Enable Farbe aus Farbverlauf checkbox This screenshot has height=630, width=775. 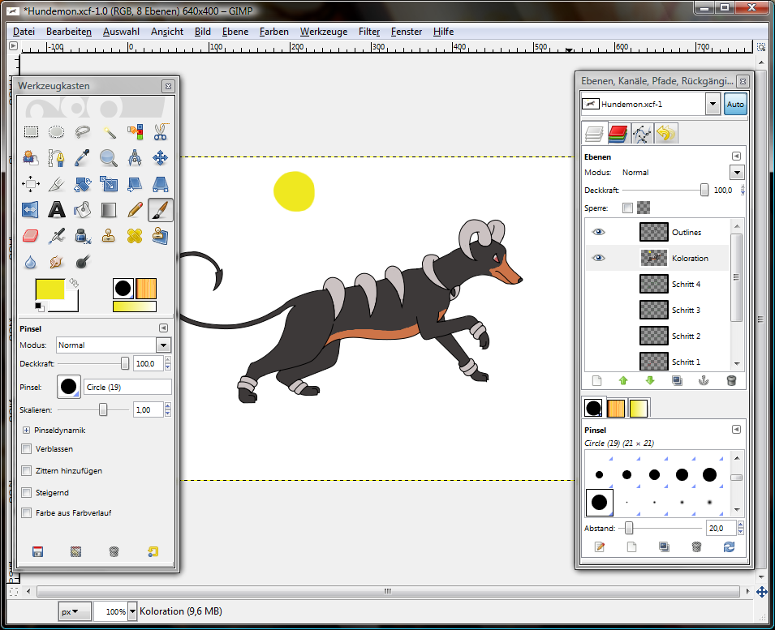27,513
